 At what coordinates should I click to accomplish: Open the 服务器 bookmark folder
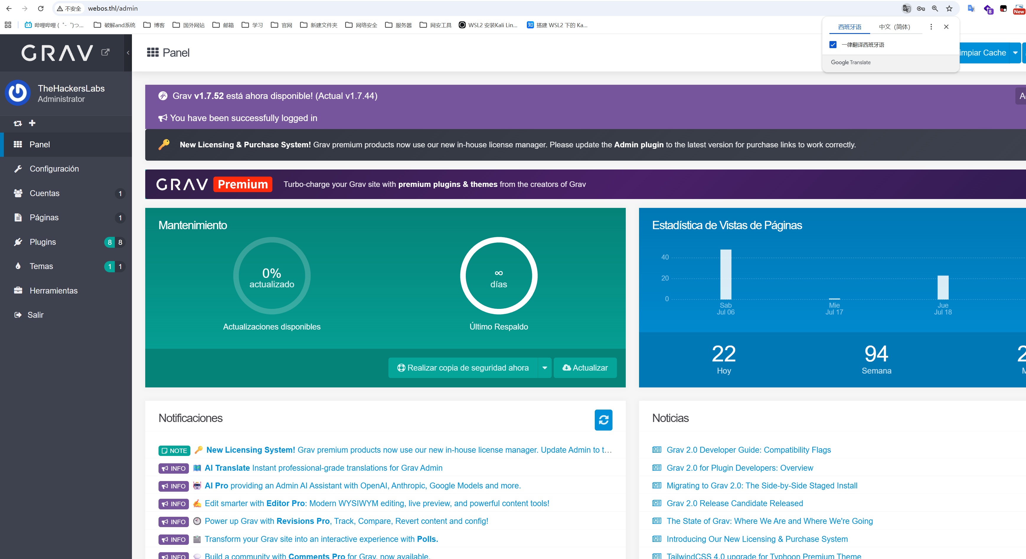pyautogui.click(x=398, y=25)
